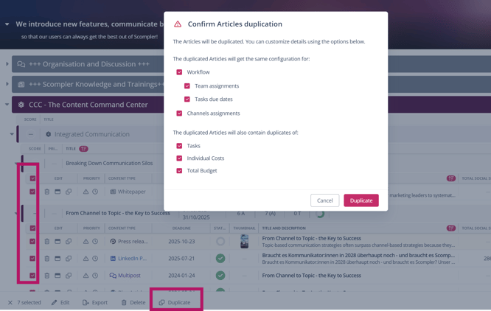The image size is (491, 311).
Task: Click Edit in bottom action bar
Action: [60, 302]
